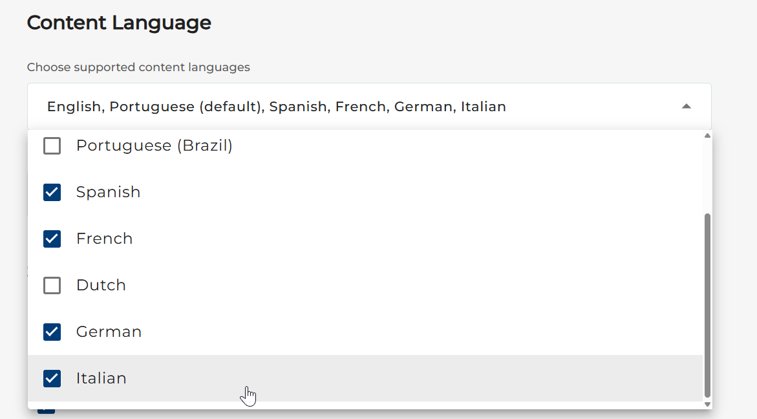Click the Spanish option text
Image resolution: width=757 pixels, height=419 pixels.
(108, 193)
